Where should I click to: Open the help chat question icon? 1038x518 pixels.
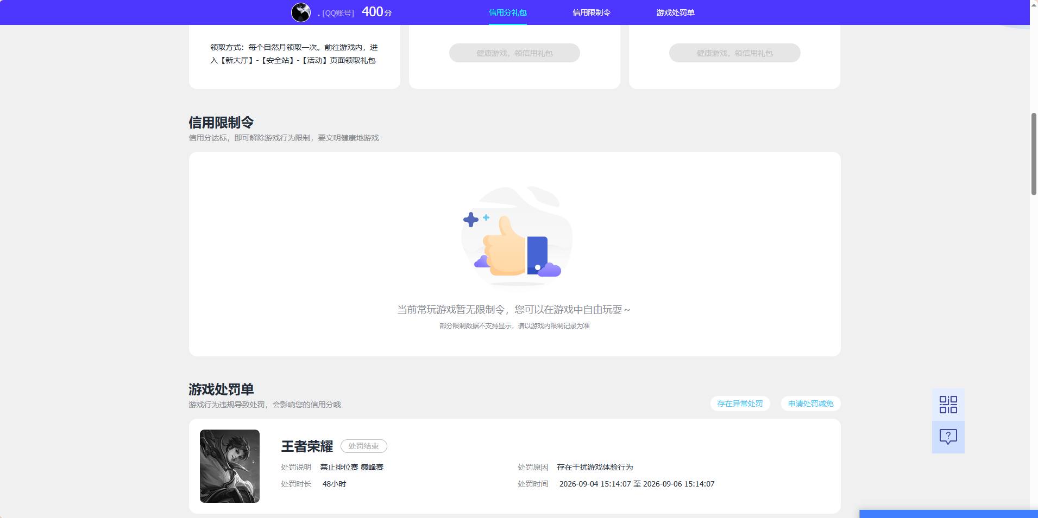[948, 437]
